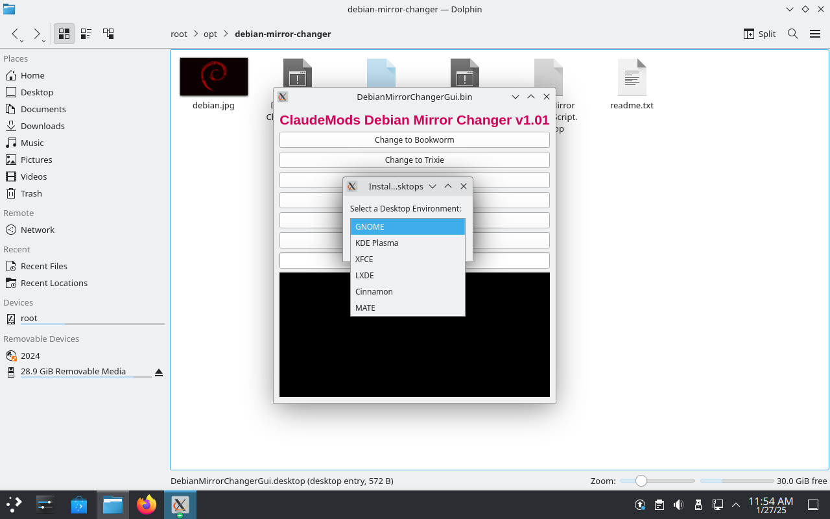Switch to Details view mode
Screen dimensions: 830x519
[x=108, y=34]
